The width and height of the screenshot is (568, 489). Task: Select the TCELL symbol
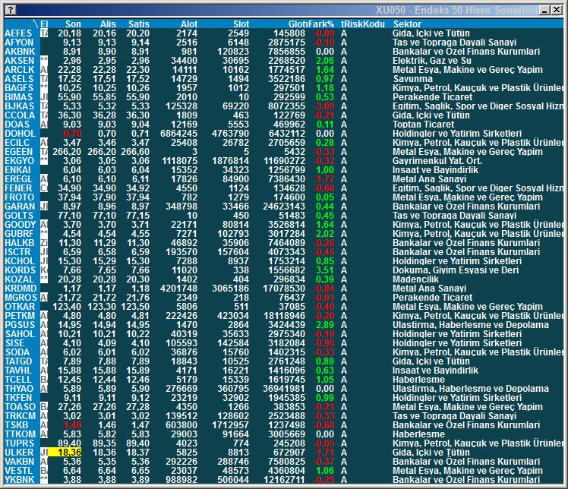click(18, 380)
